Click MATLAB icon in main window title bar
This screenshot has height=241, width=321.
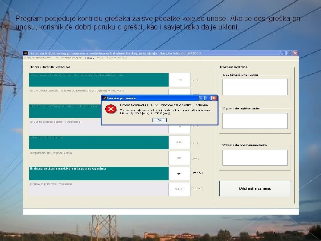[25, 53]
